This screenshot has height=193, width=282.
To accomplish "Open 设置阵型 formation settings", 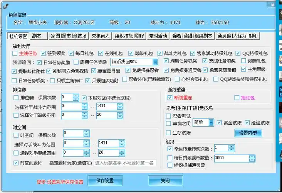I will (248, 133).
